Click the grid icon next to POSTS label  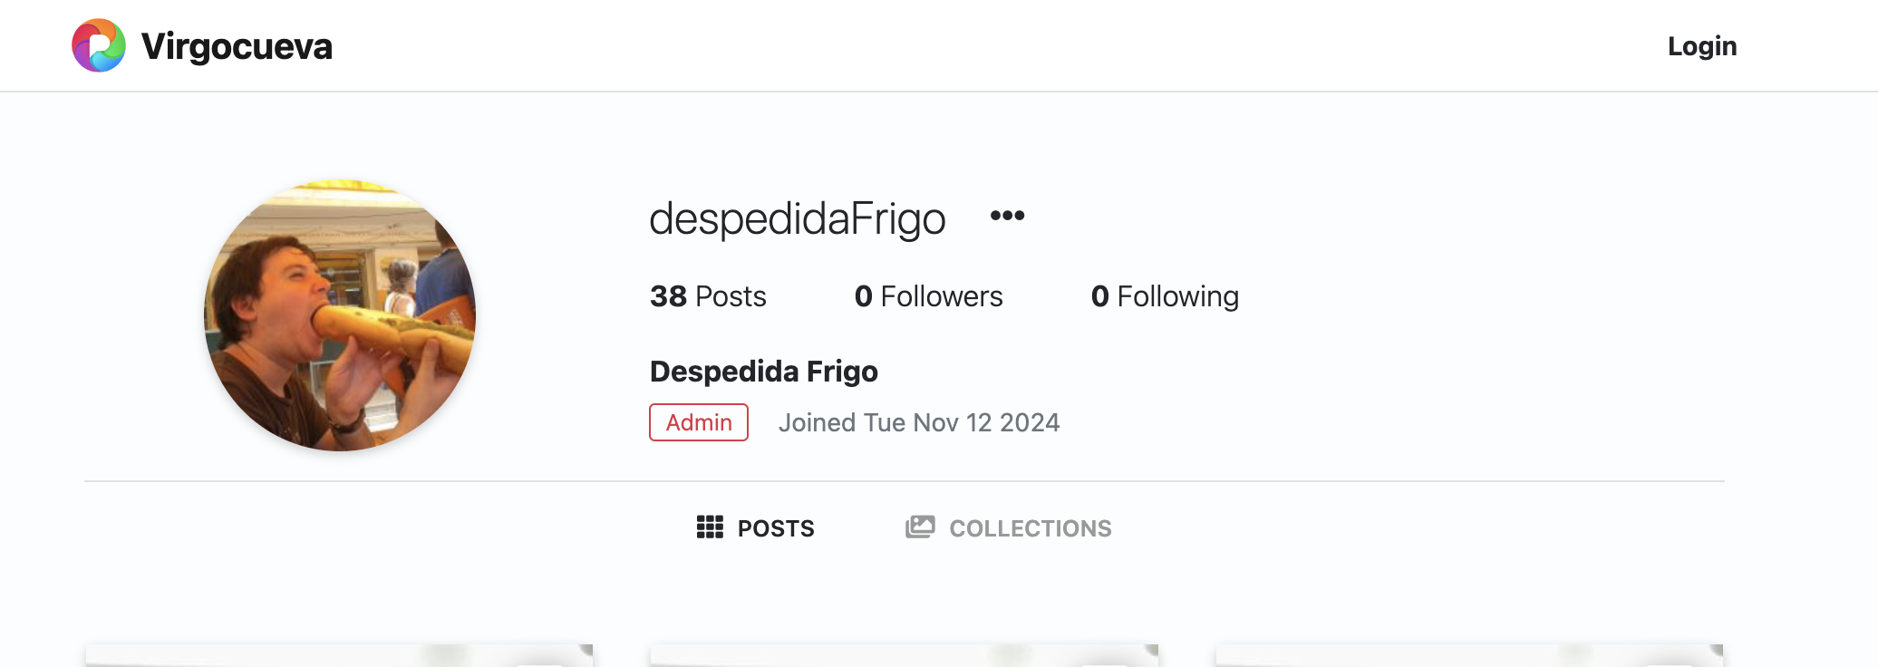(712, 527)
